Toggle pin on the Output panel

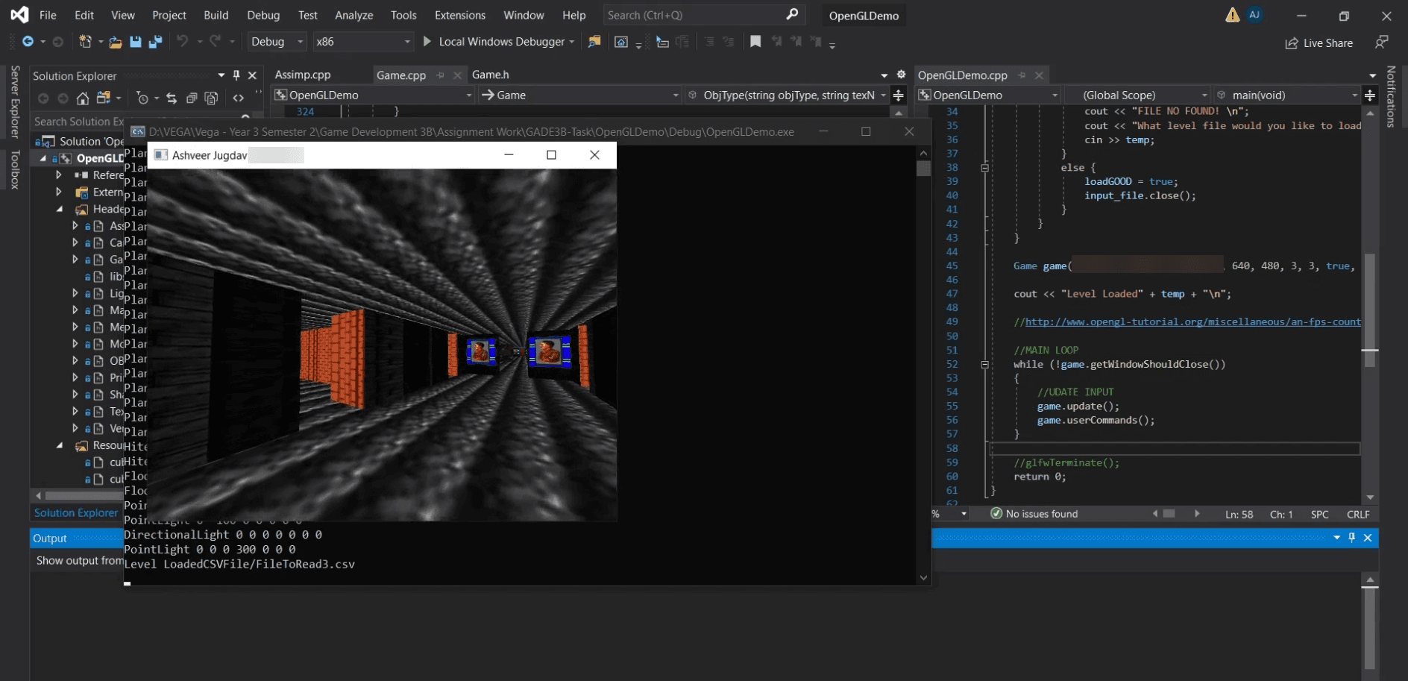point(1351,538)
